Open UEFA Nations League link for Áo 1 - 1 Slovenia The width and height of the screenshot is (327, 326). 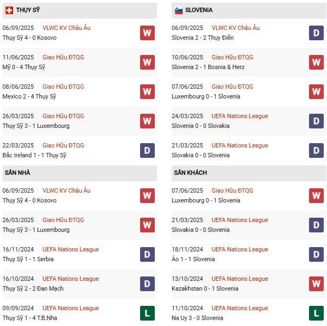tap(240, 249)
